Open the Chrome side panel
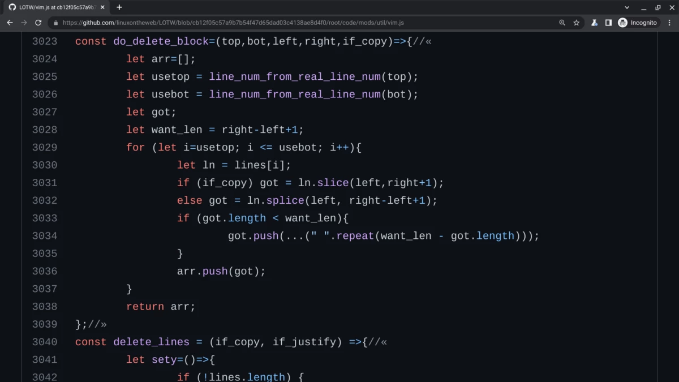This screenshot has width=679, height=382. [609, 23]
